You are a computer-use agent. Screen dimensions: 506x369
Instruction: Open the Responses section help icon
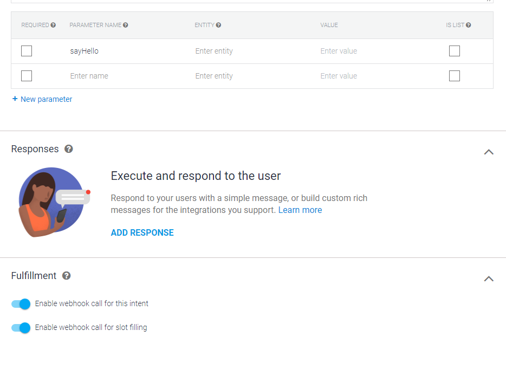tap(68, 149)
